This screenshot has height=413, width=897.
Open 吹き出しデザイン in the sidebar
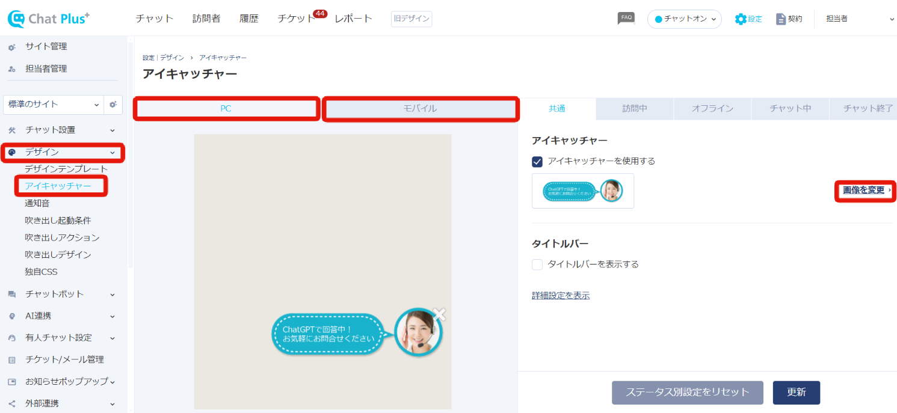58,255
